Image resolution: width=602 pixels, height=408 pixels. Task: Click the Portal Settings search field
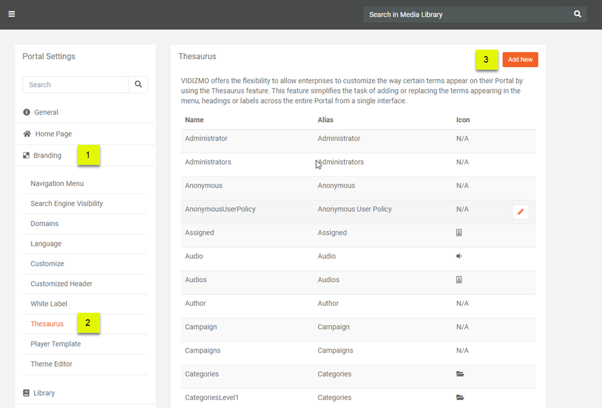tap(75, 84)
